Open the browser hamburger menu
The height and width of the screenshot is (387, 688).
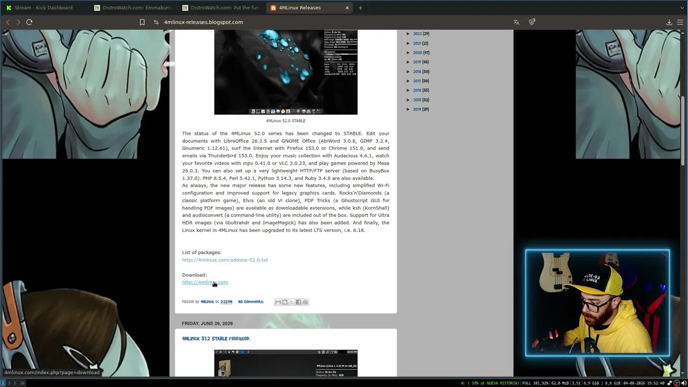(680, 22)
